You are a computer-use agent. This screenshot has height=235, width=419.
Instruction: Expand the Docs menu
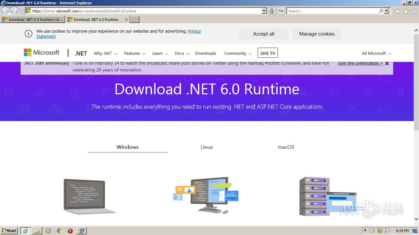182,53
